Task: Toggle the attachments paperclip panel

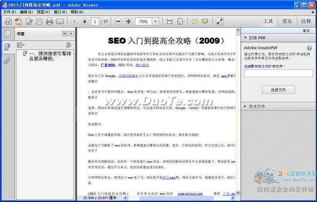Action: point(7,61)
